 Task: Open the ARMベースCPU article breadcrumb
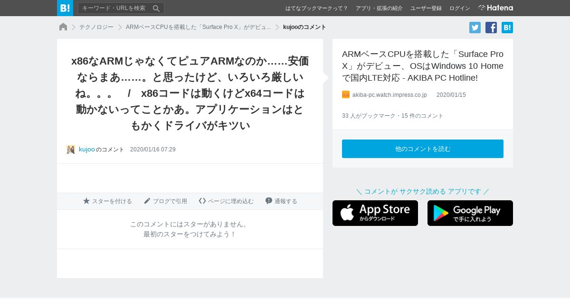pos(198,27)
